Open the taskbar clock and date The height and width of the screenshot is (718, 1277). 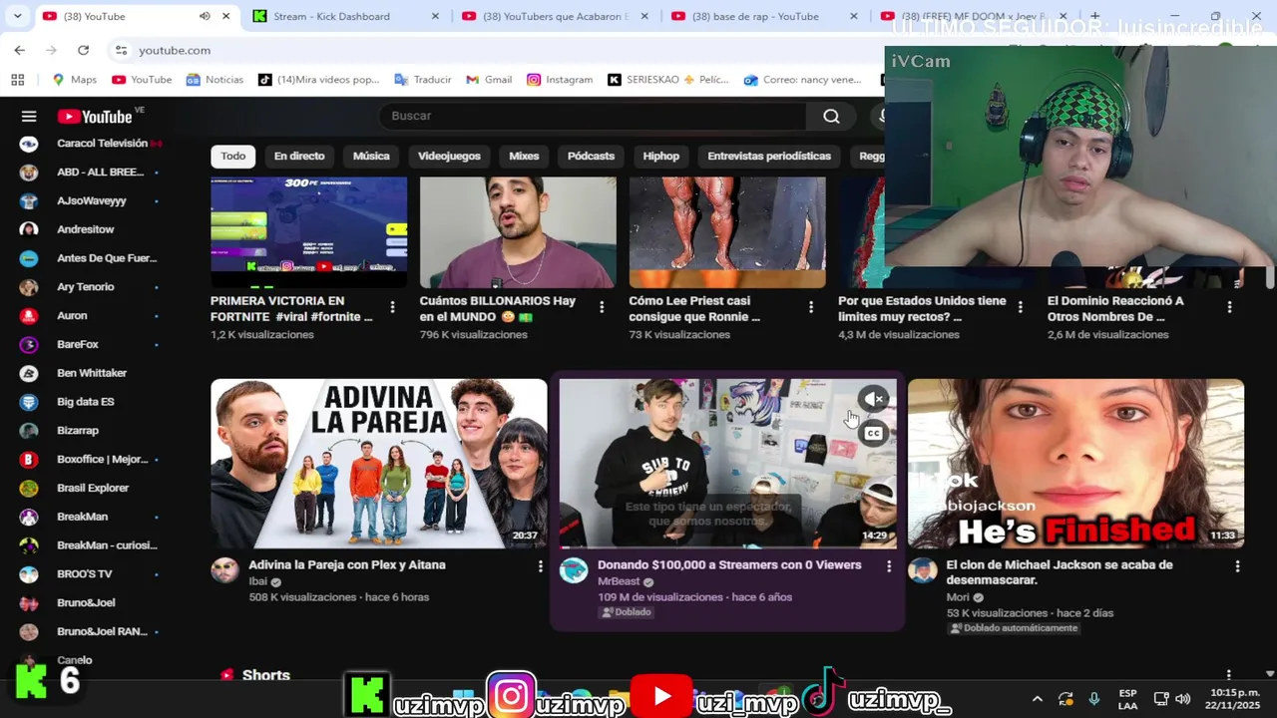[x=1231, y=699]
